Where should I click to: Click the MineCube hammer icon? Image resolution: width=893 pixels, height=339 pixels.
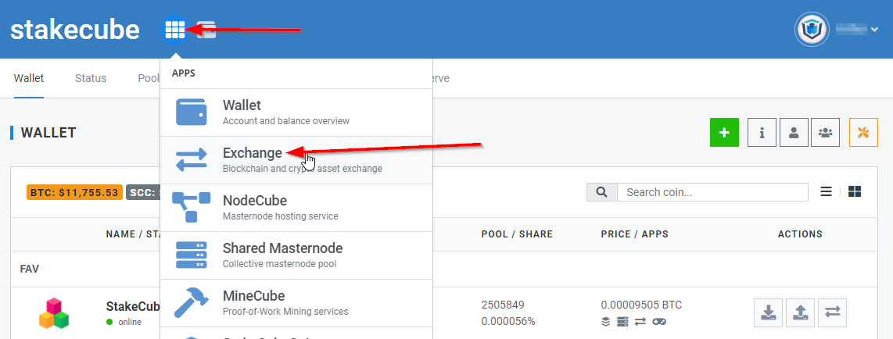192,302
